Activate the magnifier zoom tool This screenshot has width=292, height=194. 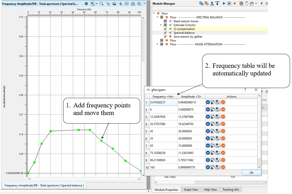102,4
